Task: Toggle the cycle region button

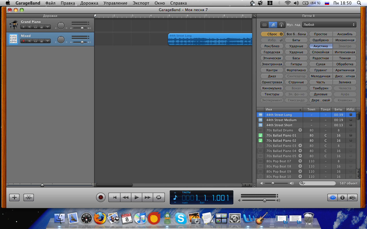Action: pyautogui.click(x=159, y=197)
